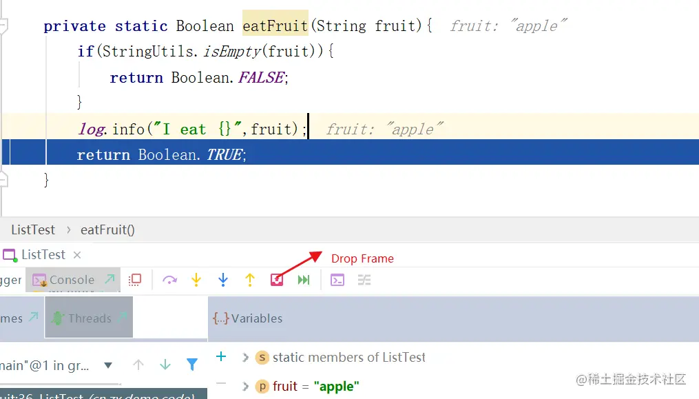Click the Variables panel header
This screenshot has width=699, height=399.
tap(453, 318)
